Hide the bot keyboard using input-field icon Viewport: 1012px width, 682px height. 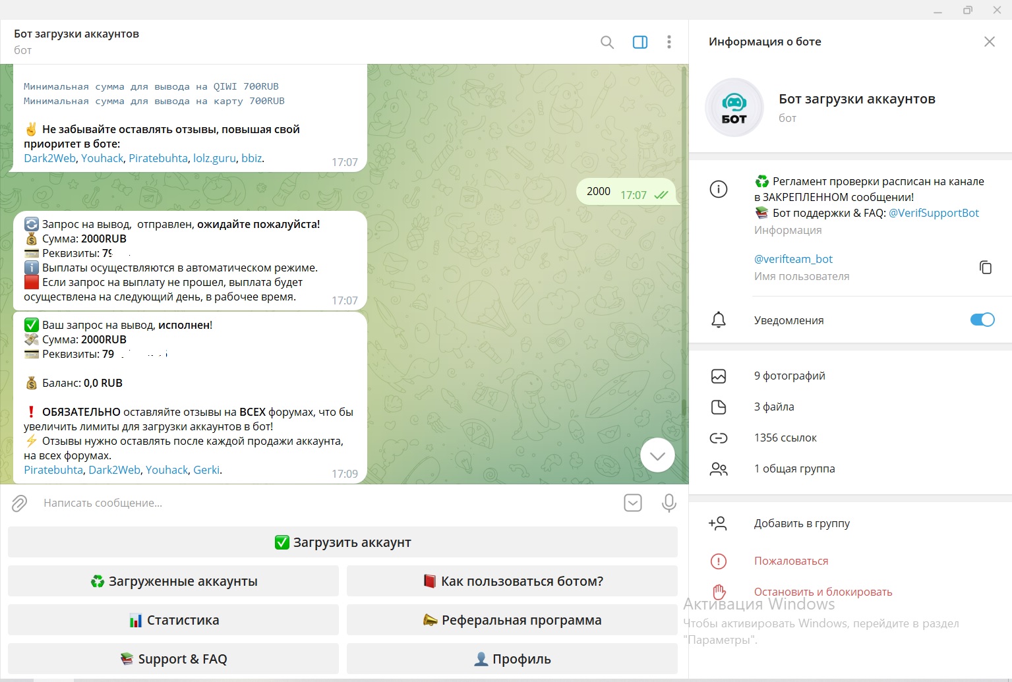632,503
